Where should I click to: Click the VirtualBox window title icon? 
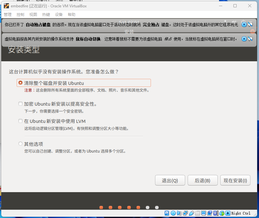(x=6, y=6)
